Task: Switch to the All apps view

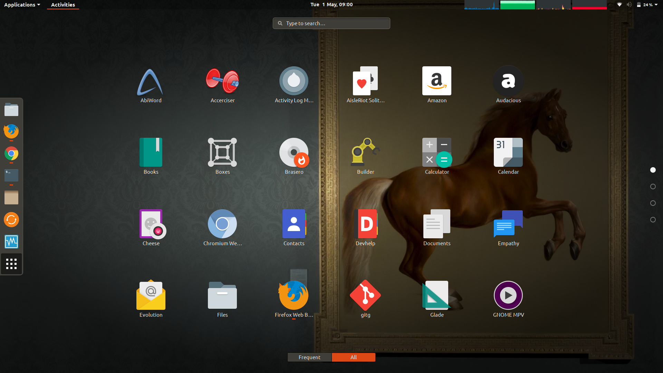Action: click(x=354, y=357)
